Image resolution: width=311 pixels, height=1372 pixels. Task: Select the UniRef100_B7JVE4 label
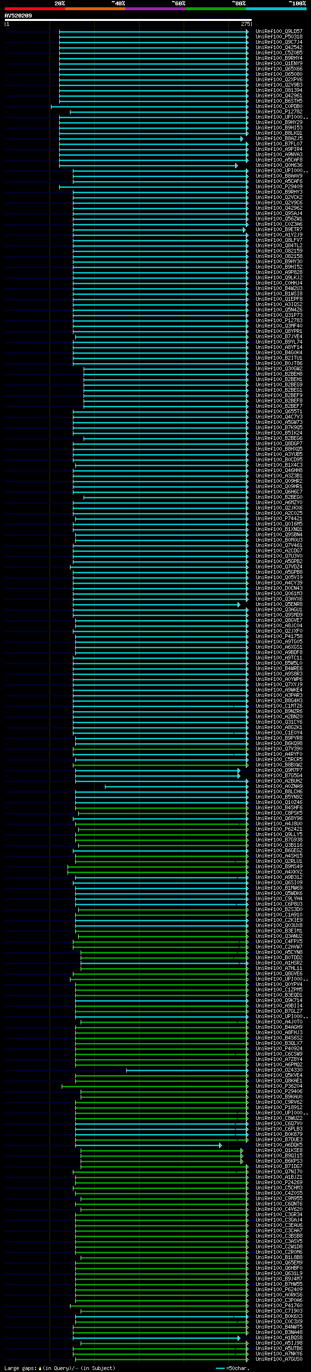coord(278,337)
